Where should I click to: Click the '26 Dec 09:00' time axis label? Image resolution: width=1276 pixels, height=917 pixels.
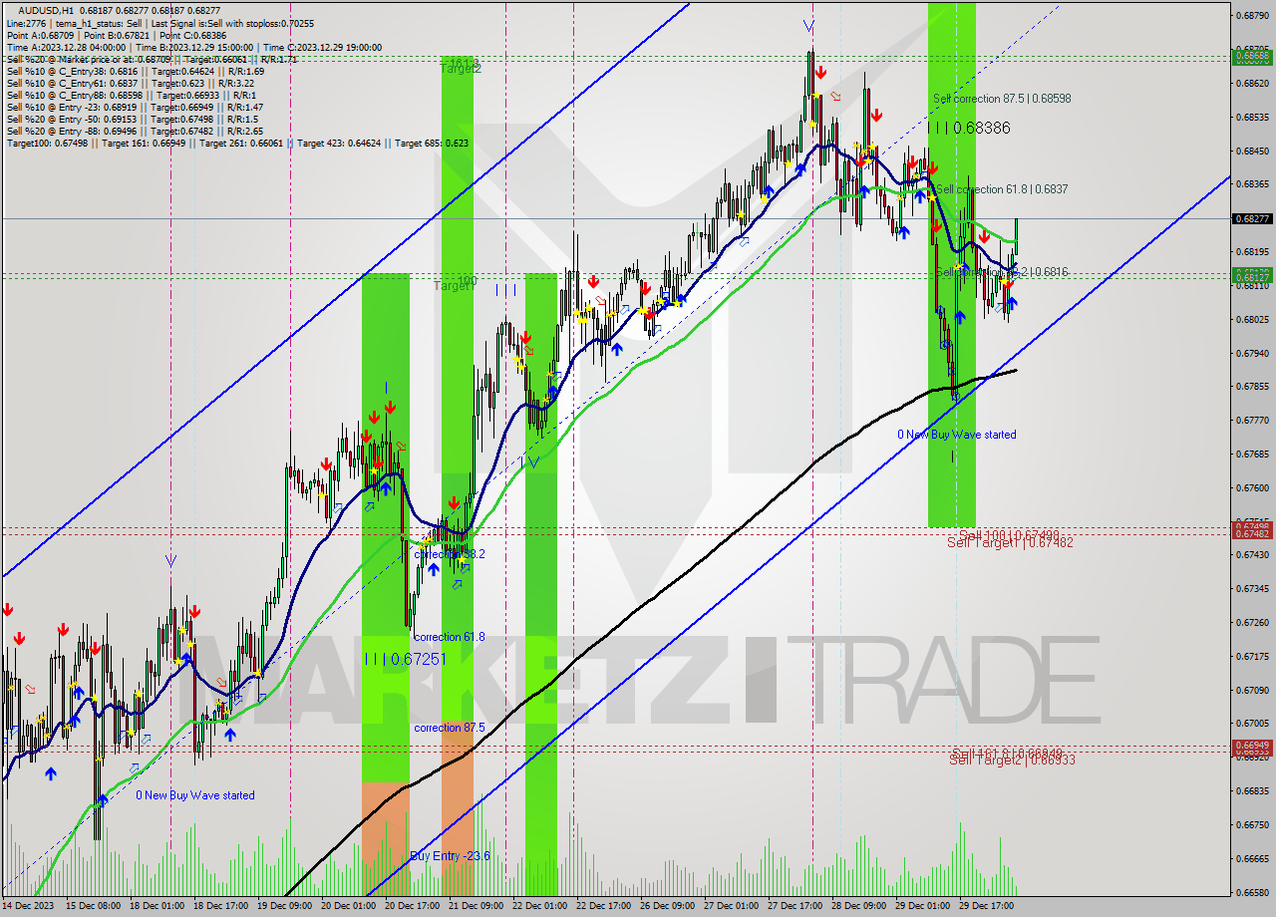(669, 906)
